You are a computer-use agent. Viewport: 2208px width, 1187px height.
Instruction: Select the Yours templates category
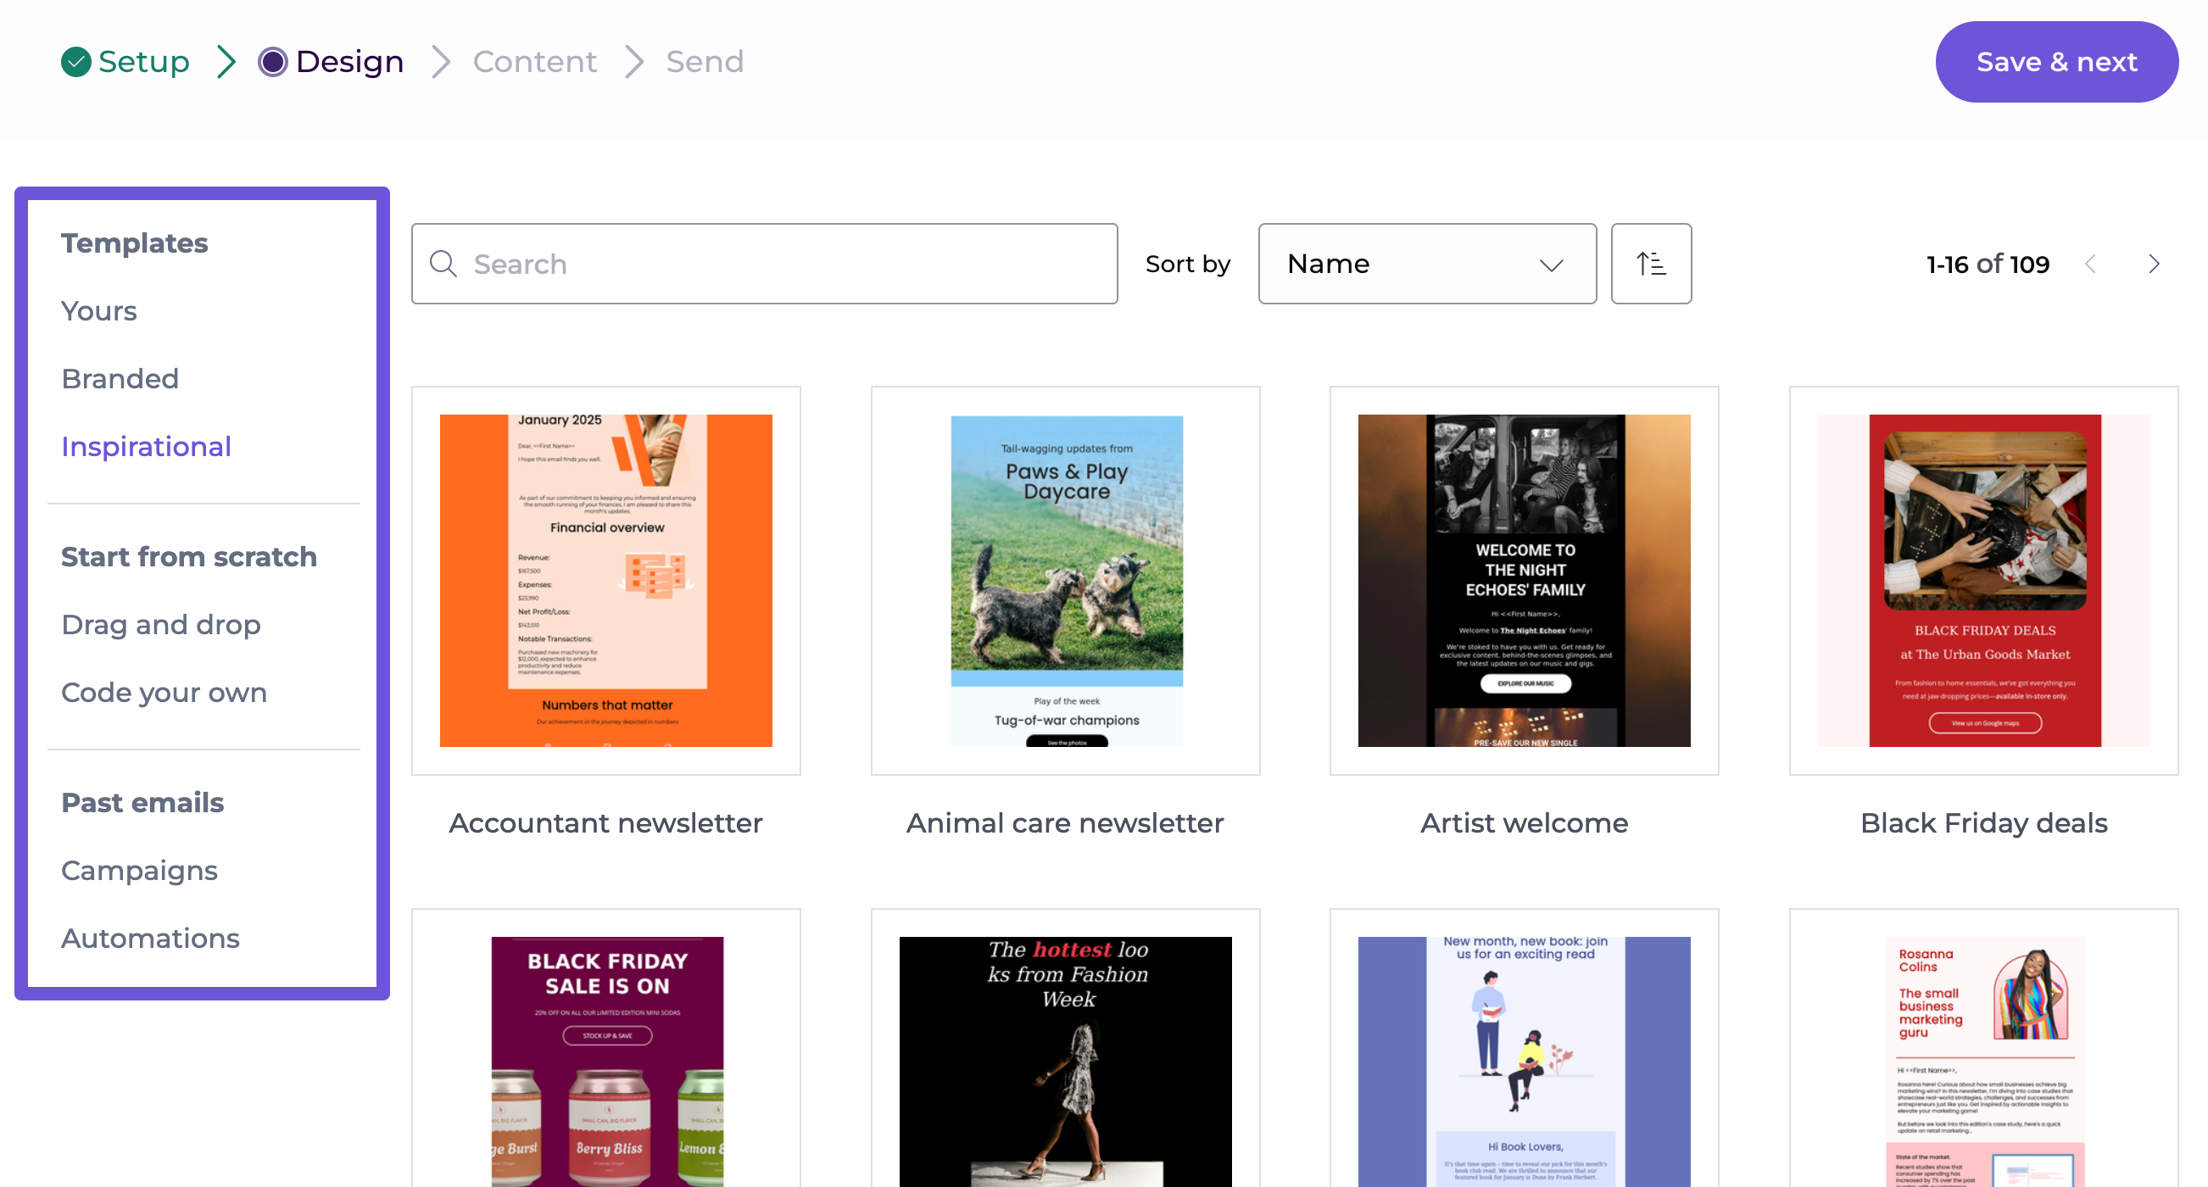pos(99,311)
